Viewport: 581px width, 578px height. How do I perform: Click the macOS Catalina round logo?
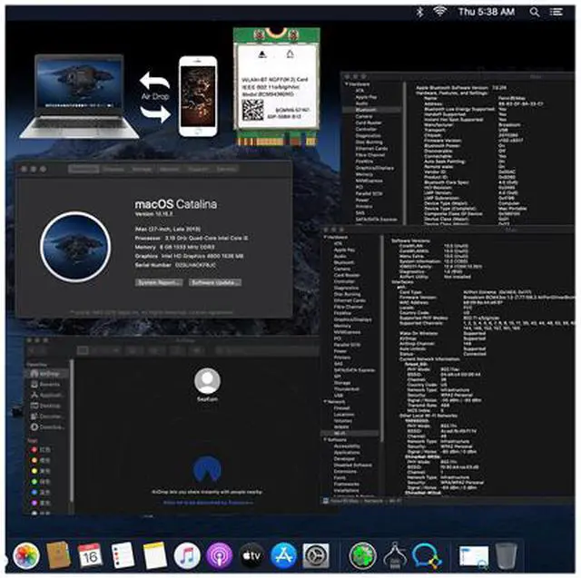click(x=75, y=247)
